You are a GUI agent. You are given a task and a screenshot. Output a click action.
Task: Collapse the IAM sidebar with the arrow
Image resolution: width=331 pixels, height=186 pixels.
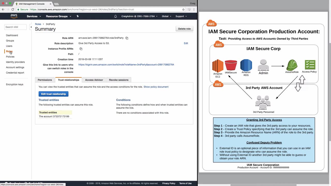31,27
